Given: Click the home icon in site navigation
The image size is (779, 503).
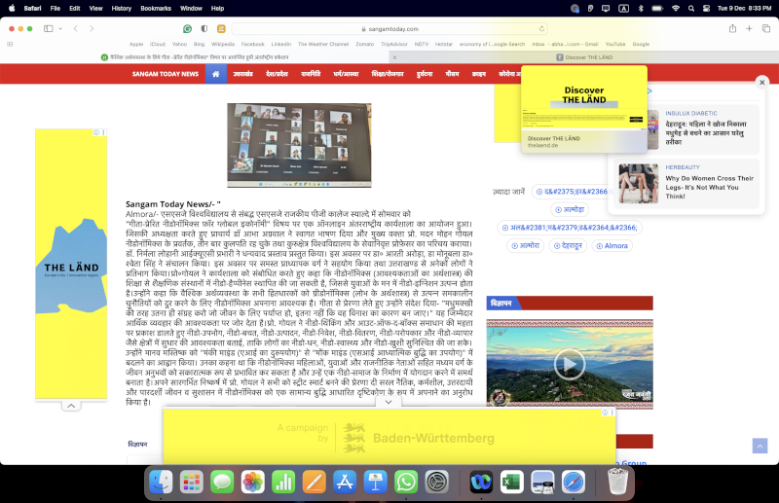Looking at the screenshot, I should (215, 74).
